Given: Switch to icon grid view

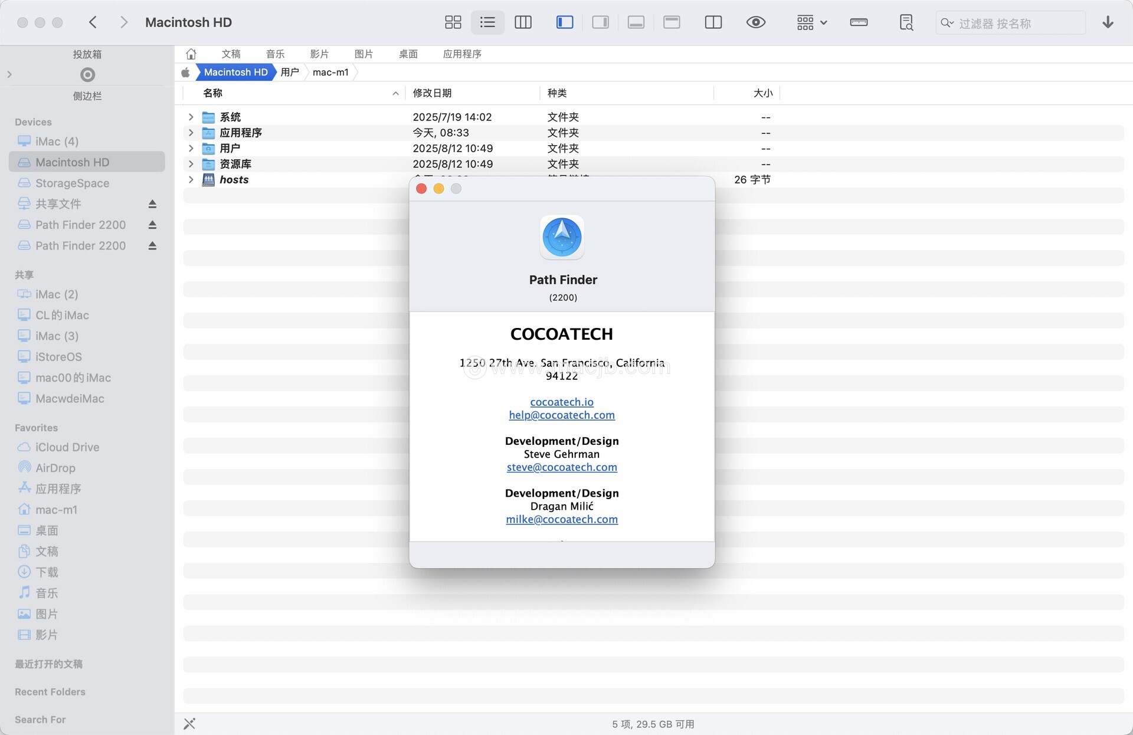Looking at the screenshot, I should point(453,22).
